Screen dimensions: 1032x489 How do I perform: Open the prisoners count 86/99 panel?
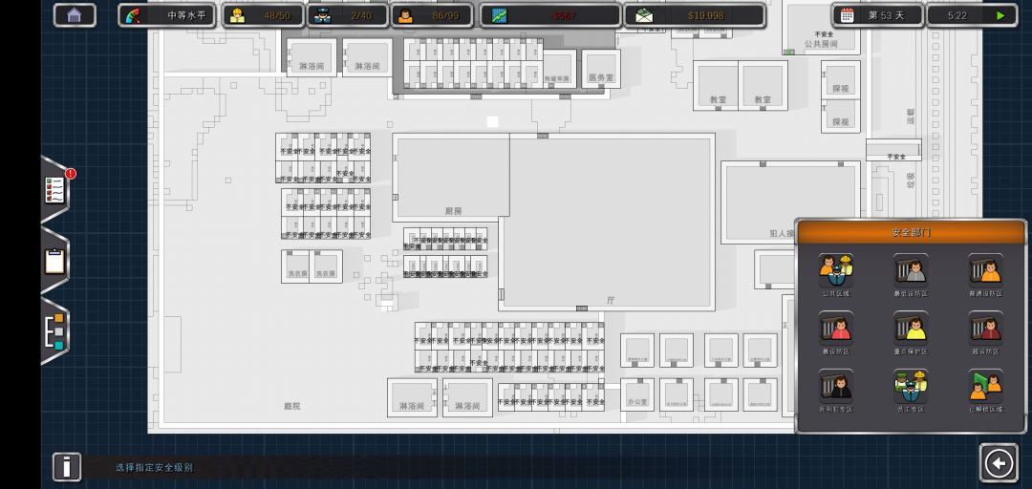pos(432,15)
